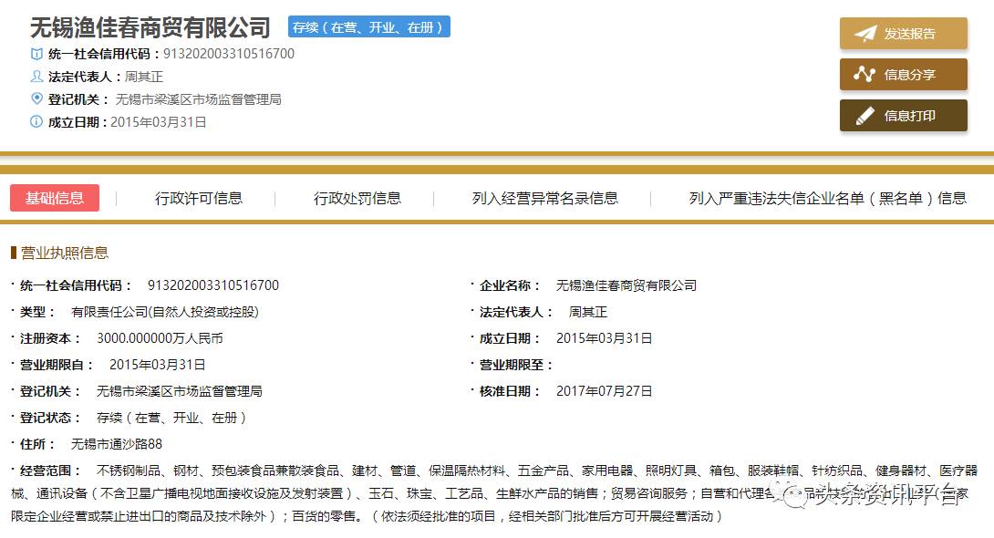994x538 pixels.
Task: Click the paper plane icon on 发送报告
Action: click(865, 34)
